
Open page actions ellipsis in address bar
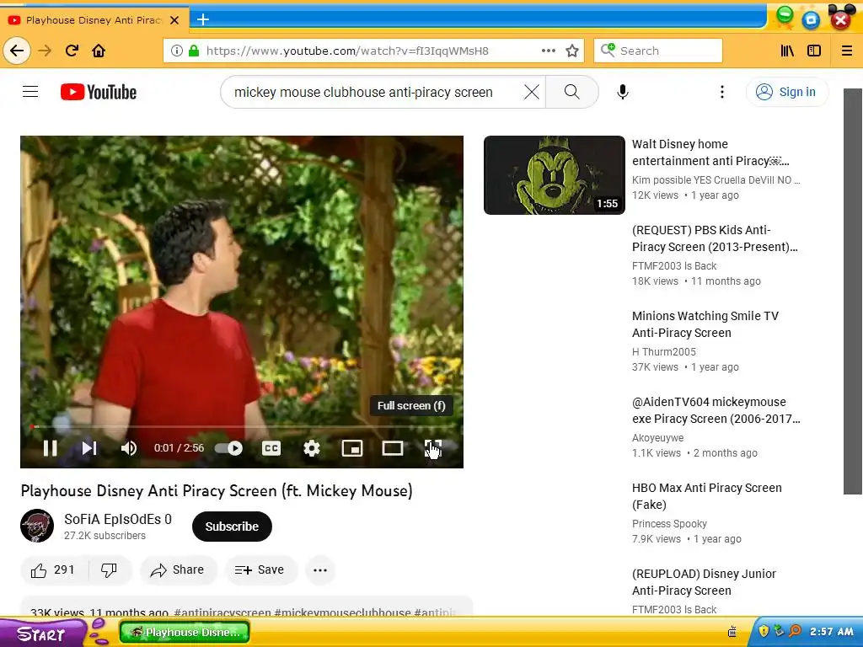548,51
